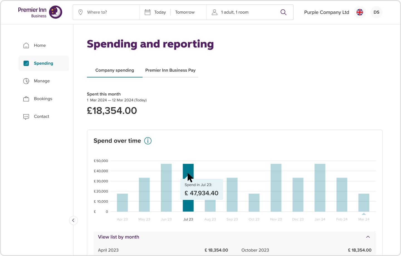This screenshot has height=256, width=401.
Task: Click the Apr 23 chart bar
Action: [x=122, y=203]
